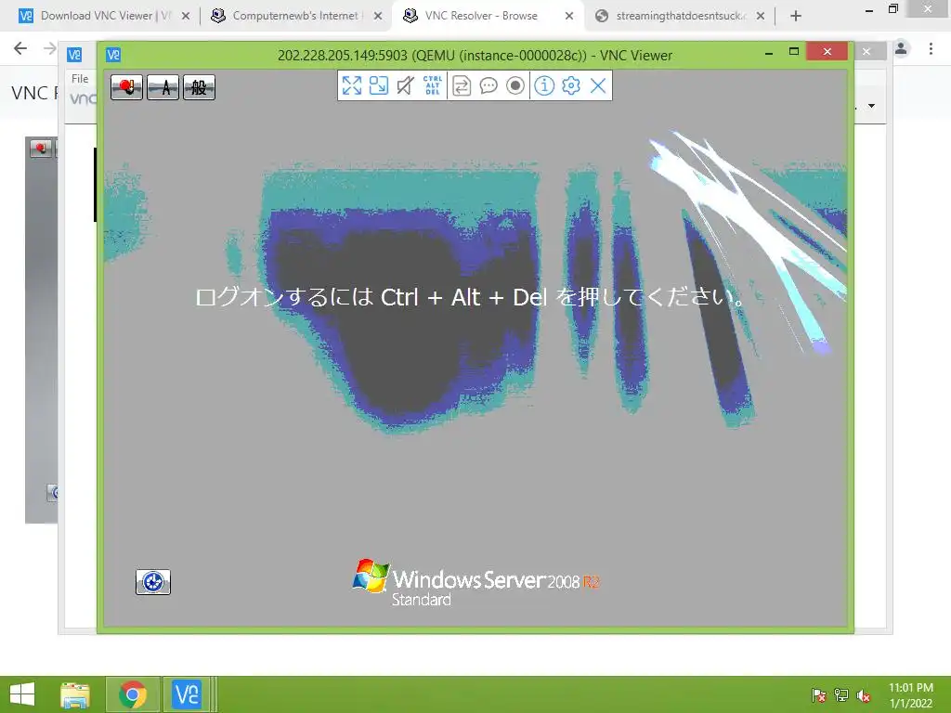The height and width of the screenshot is (713, 951).
Task: Click the volume tray icon
Action: click(864, 695)
